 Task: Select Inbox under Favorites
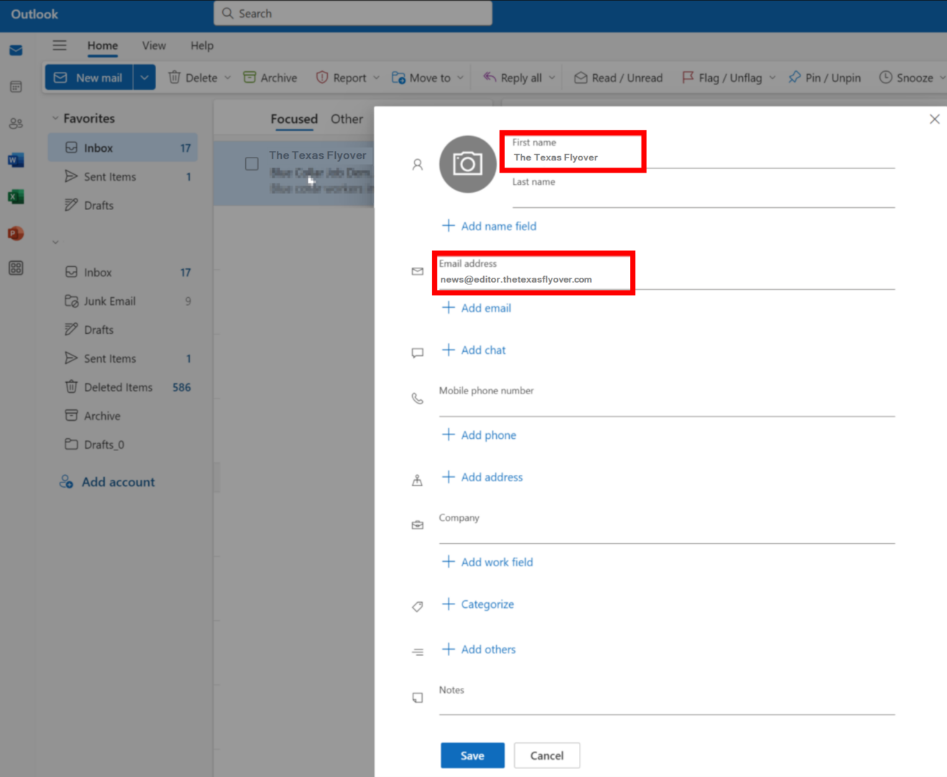click(x=123, y=147)
